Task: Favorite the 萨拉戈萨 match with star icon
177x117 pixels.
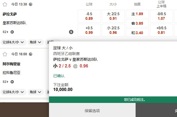Action: click(x=5, y=4)
